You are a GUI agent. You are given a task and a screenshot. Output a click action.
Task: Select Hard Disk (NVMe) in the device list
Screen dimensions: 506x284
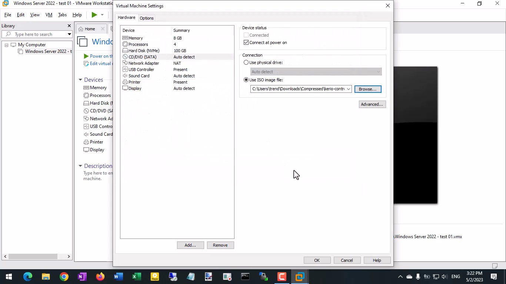point(177,51)
